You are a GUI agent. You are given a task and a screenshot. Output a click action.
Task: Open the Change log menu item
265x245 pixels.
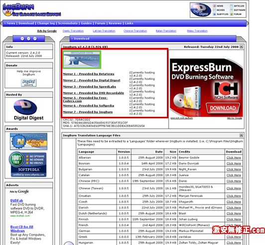[x=46, y=23]
